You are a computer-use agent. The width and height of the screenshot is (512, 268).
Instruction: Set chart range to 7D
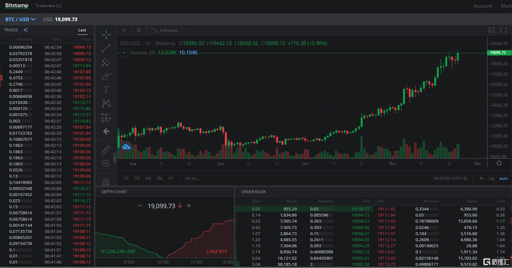coord(137,178)
